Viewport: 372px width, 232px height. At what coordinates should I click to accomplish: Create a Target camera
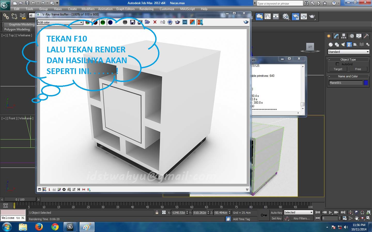pyautogui.click(x=338, y=69)
